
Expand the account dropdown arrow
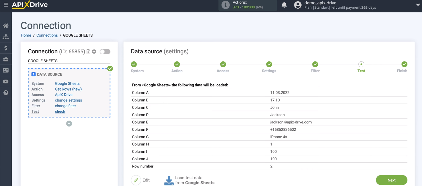[417, 5]
